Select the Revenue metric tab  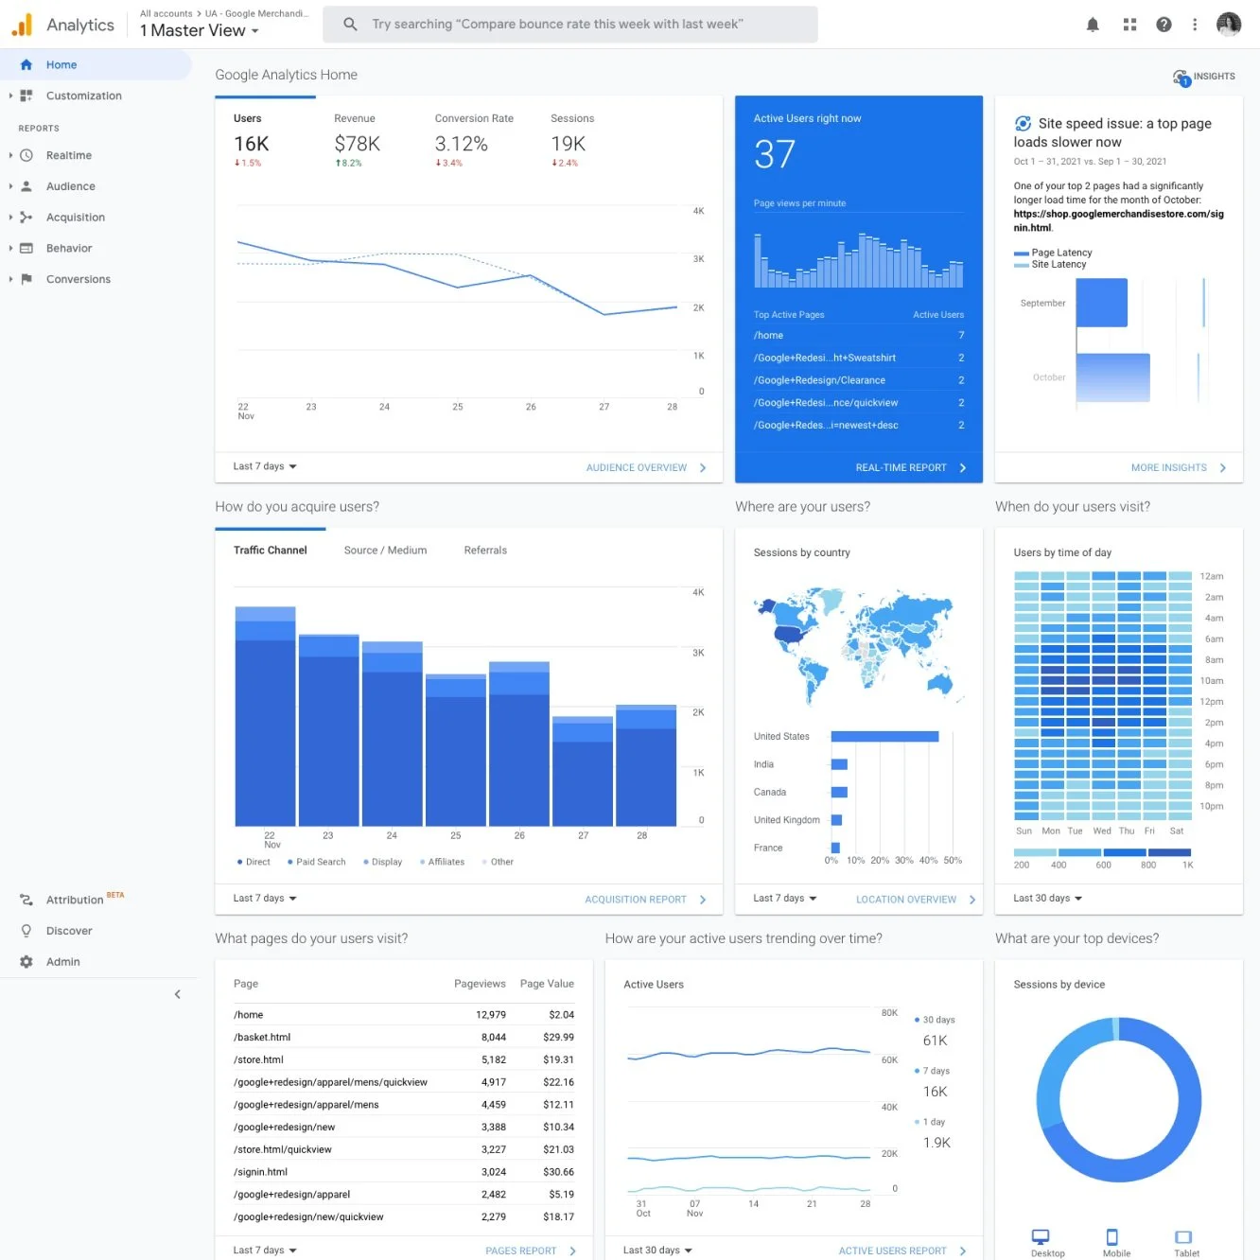click(358, 140)
